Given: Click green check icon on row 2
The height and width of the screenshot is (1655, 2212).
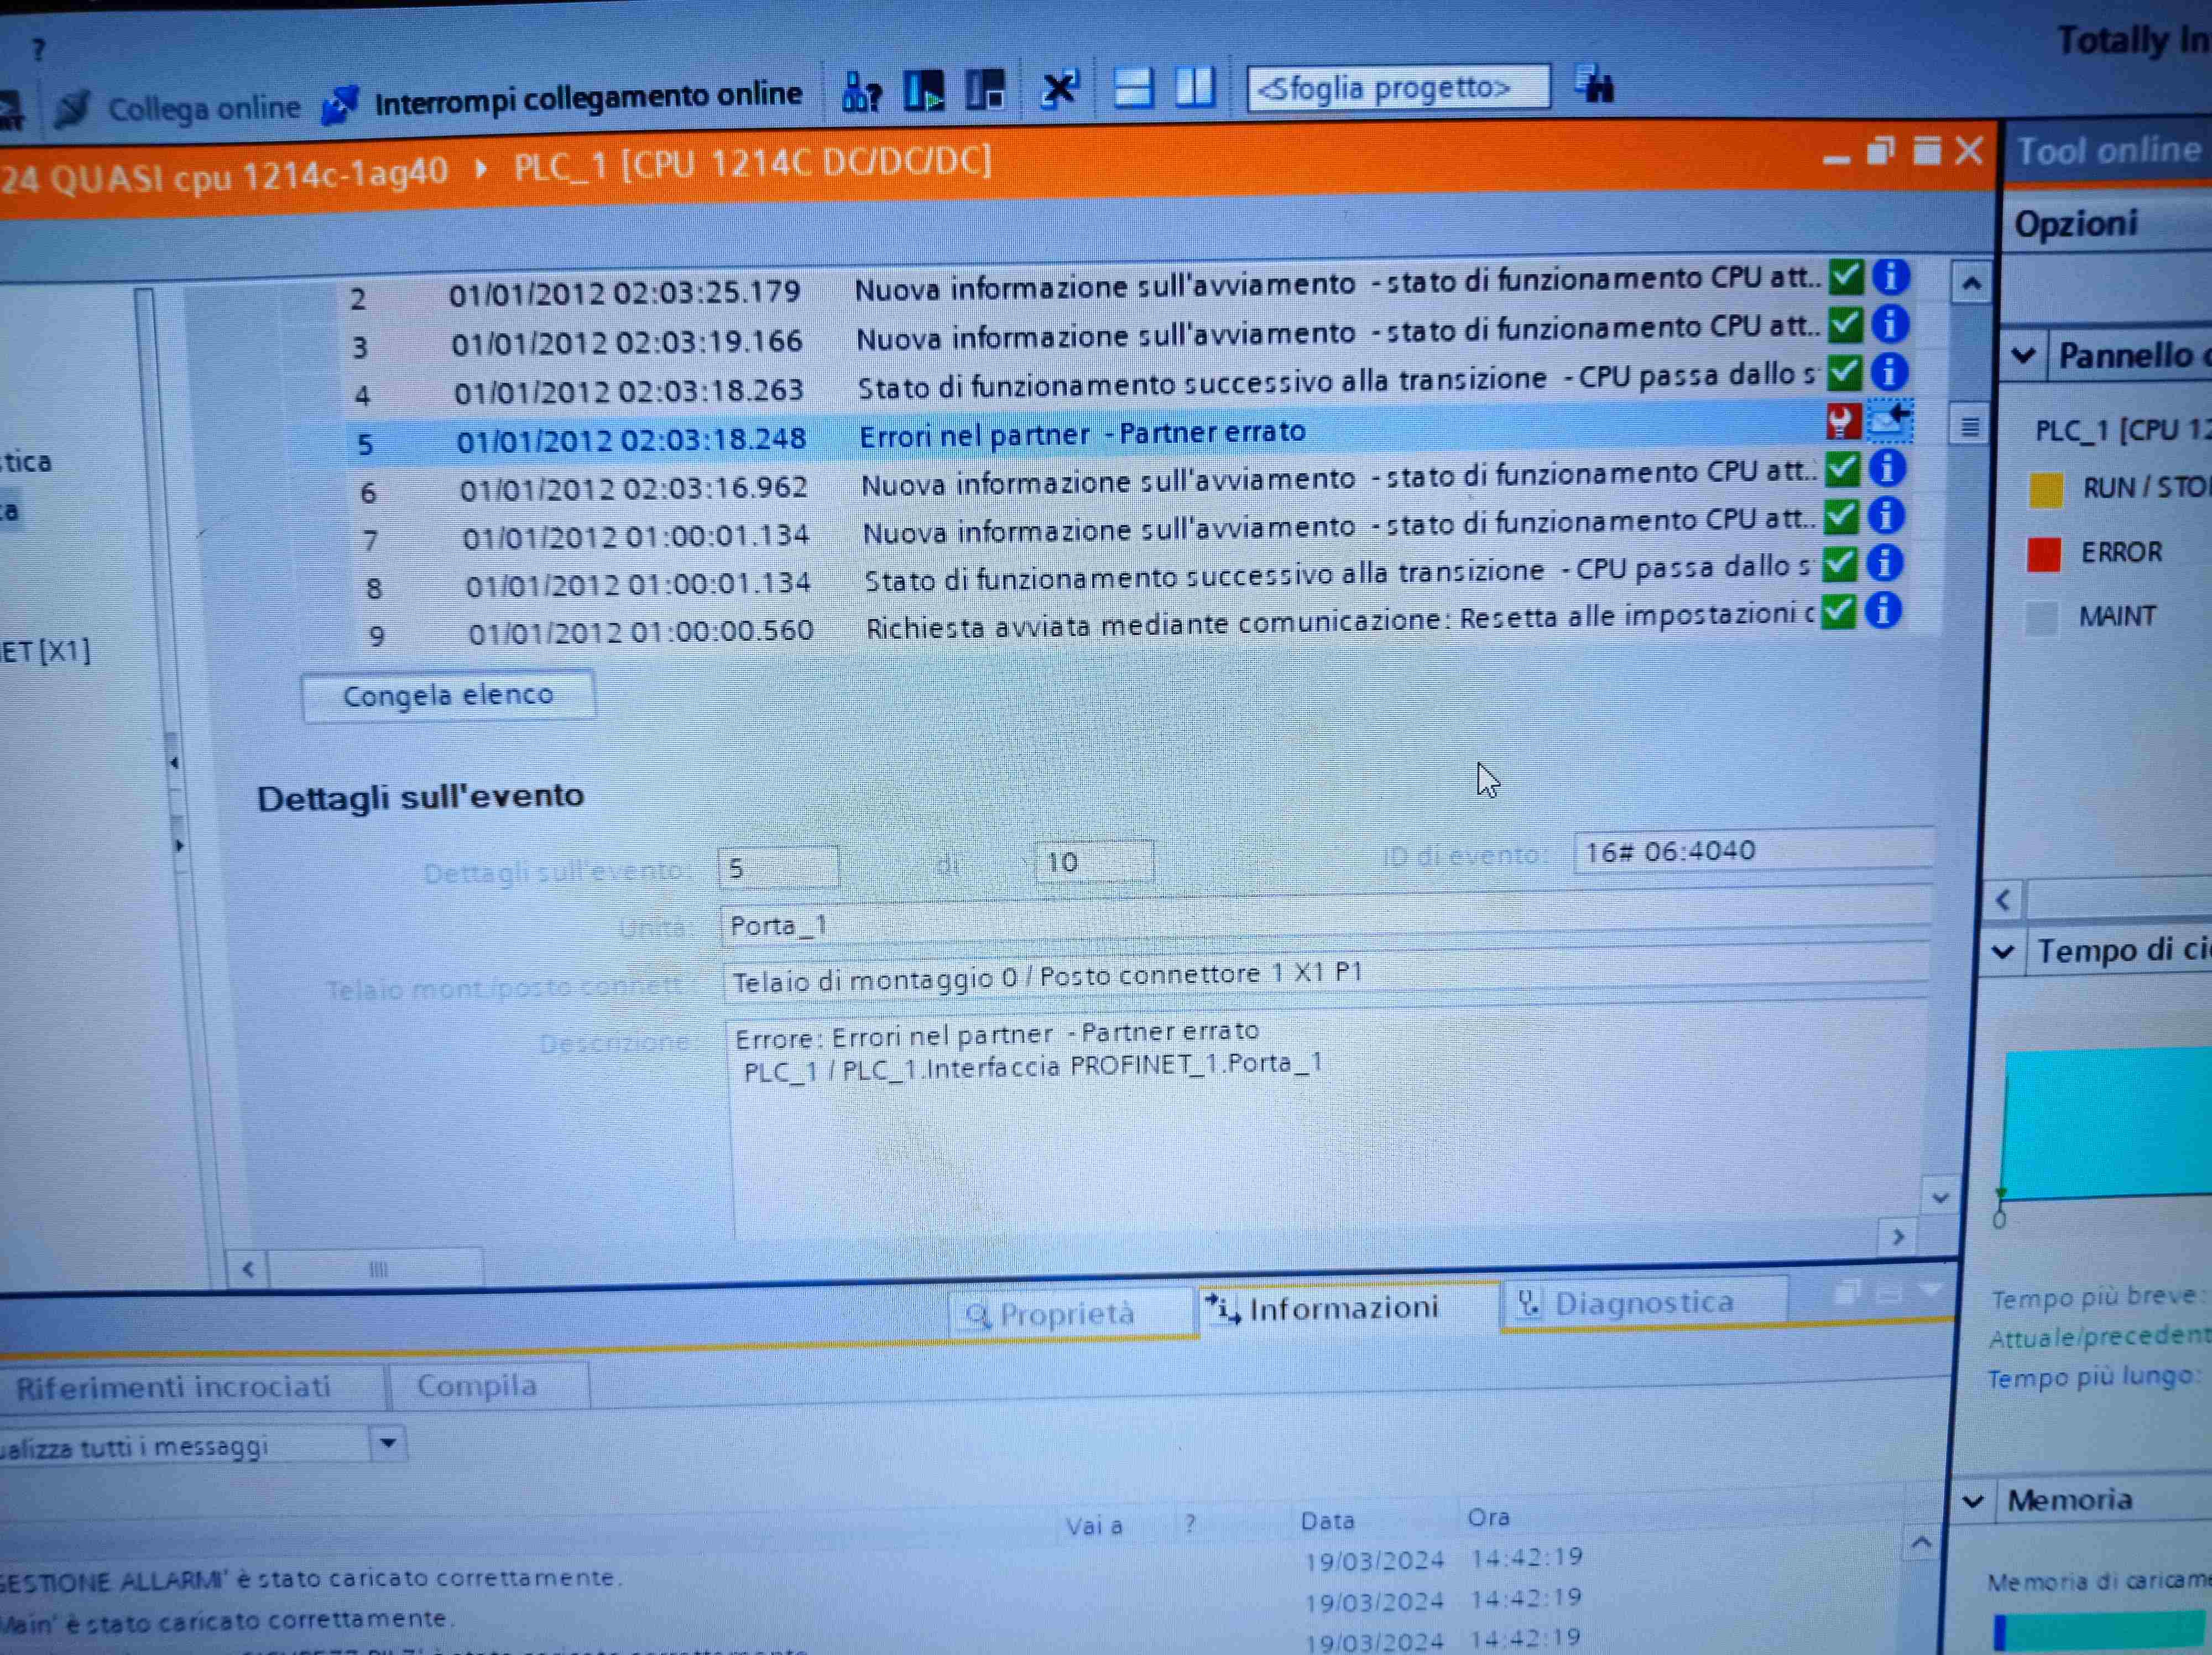Looking at the screenshot, I should pos(1845,277).
